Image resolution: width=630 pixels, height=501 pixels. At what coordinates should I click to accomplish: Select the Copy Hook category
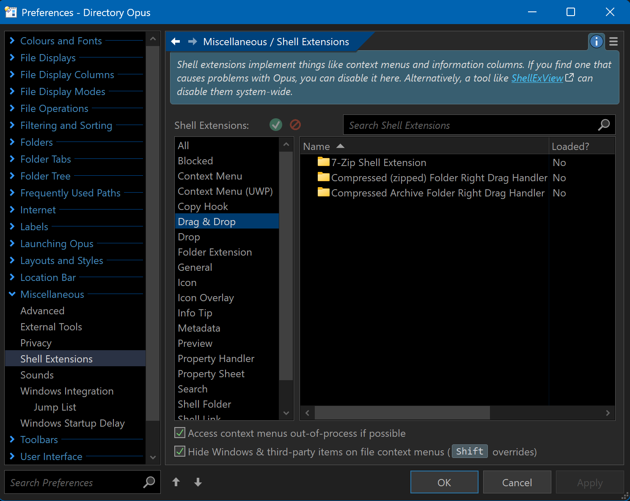pyautogui.click(x=227, y=207)
